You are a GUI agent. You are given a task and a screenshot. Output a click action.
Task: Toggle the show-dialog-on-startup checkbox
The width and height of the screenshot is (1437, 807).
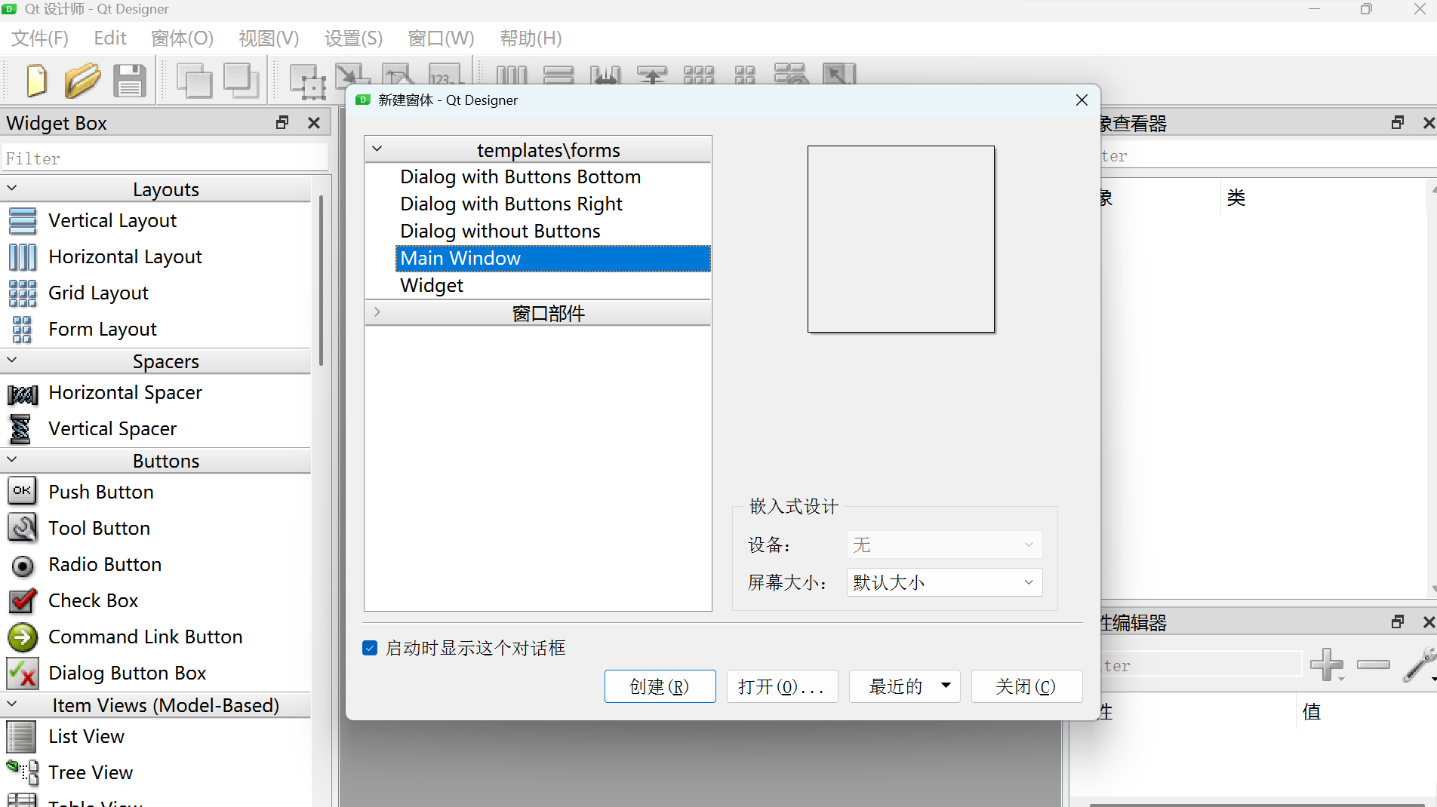tap(370, 648)
